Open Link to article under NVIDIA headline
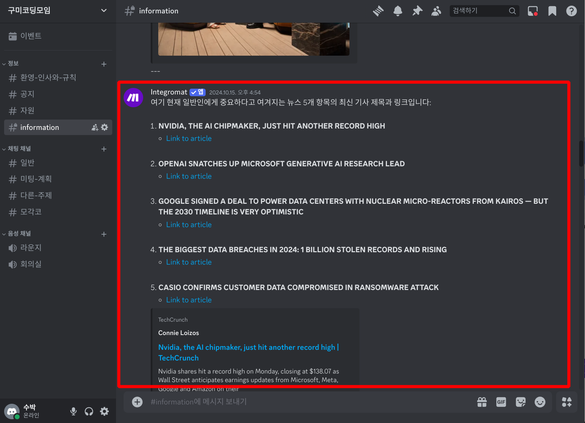 [189, 138]
